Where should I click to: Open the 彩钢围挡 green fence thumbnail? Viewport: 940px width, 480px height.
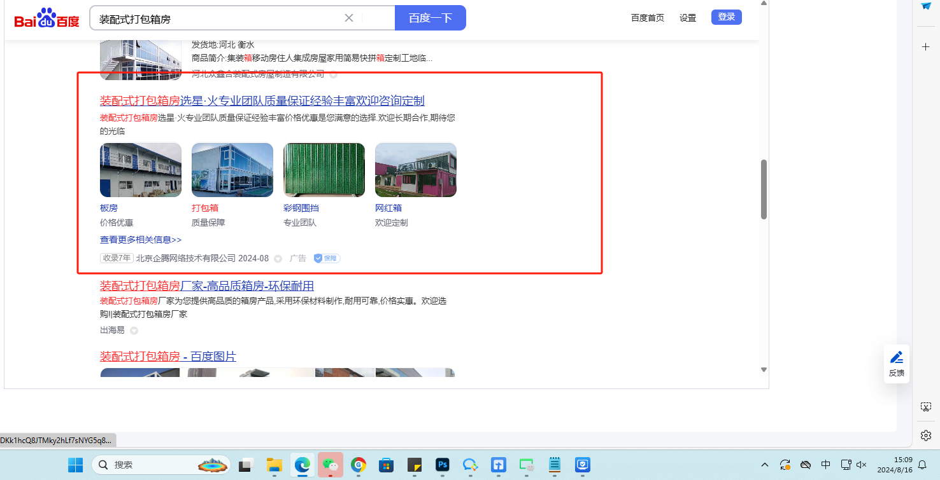tap(324, 170)
